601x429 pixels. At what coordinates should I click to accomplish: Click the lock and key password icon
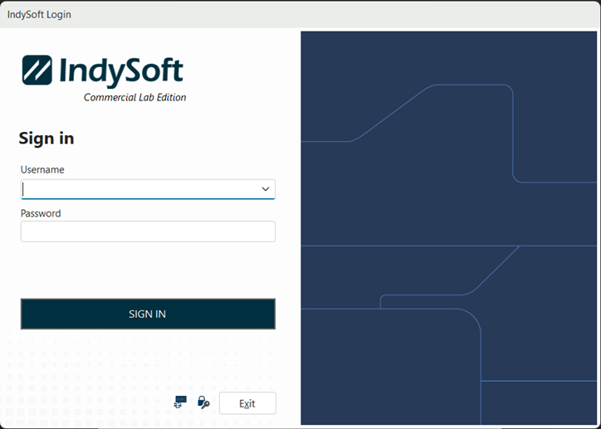(x=203, y=402)
